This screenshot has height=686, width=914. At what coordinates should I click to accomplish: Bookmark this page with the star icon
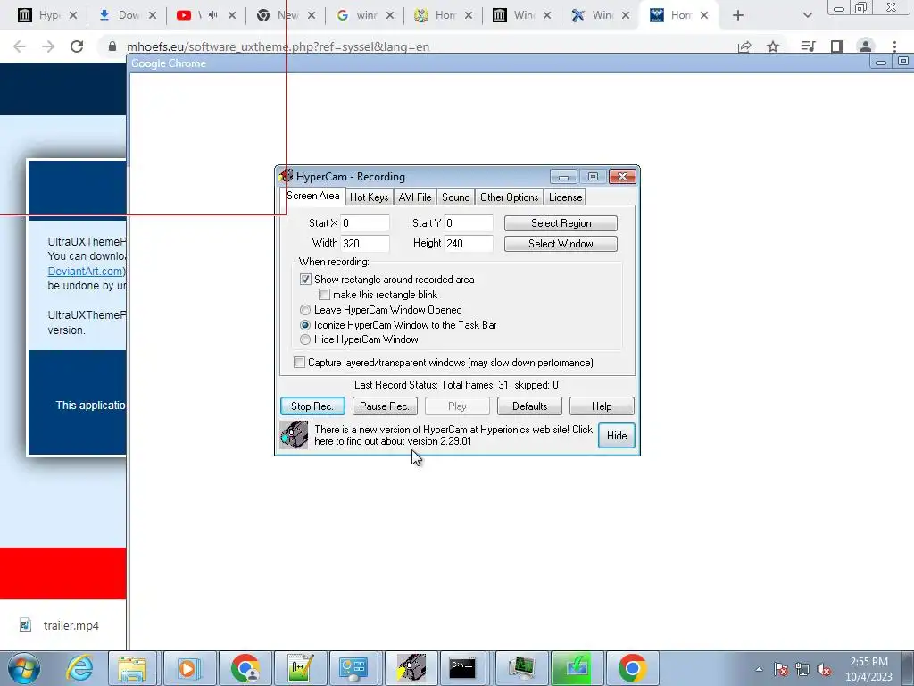(773, 46)
